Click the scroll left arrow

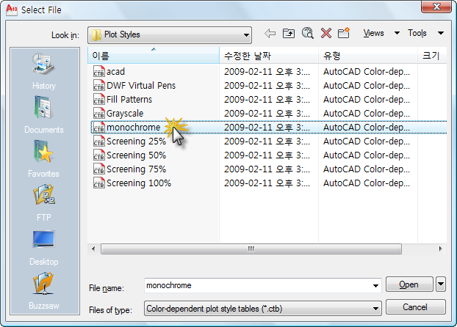click(x=93, y=249)
